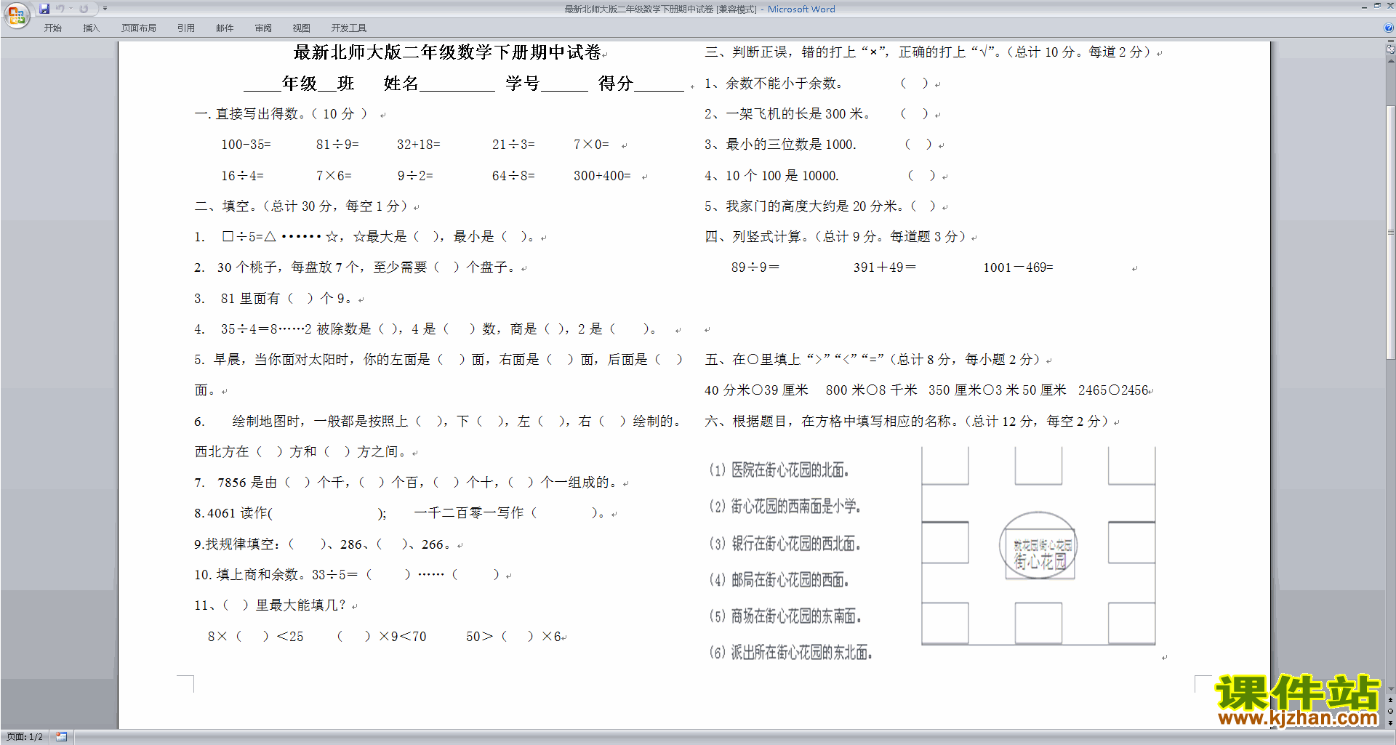
Task: Click the expression 1001-469=
Action: (1018, 267)
